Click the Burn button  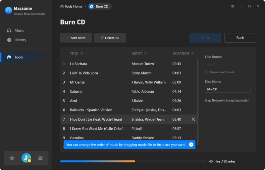205,38
